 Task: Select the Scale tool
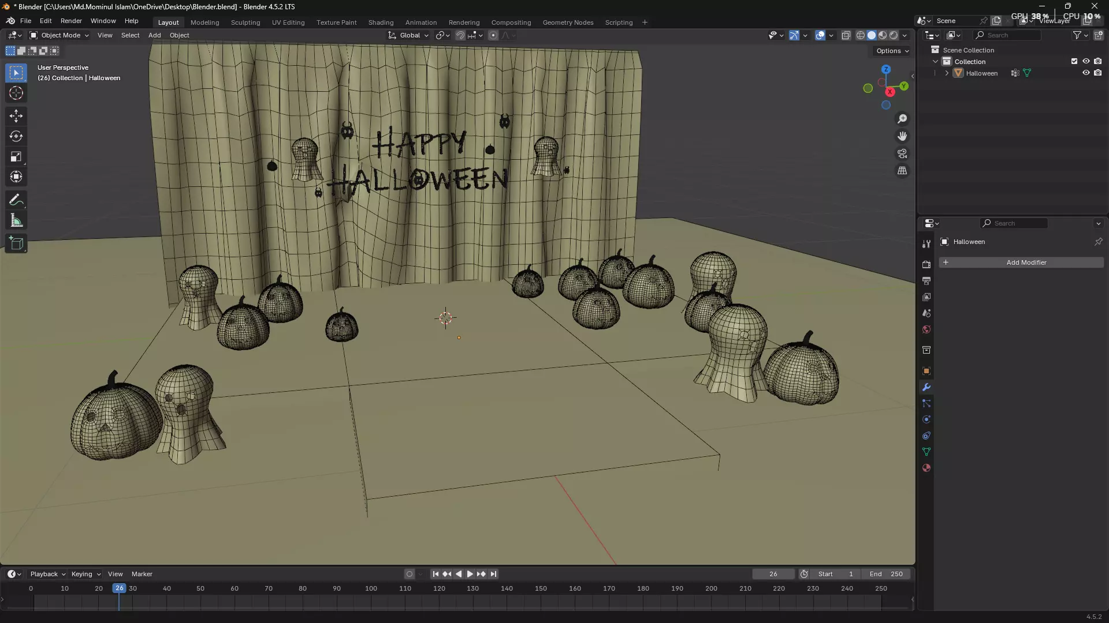(x=16, y=156)
